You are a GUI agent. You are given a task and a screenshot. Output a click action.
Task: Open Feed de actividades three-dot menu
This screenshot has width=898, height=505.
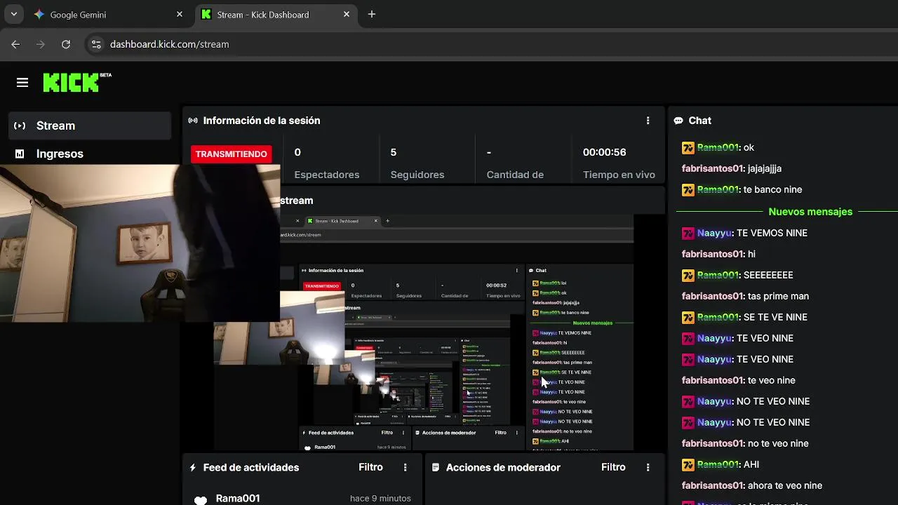(405, 467)
